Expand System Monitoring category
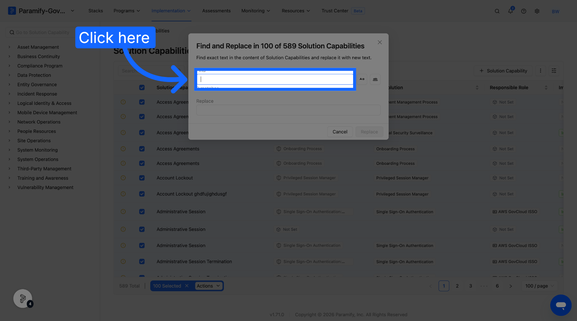The height and width of the screenshot is (321, 577). (9, 150)
